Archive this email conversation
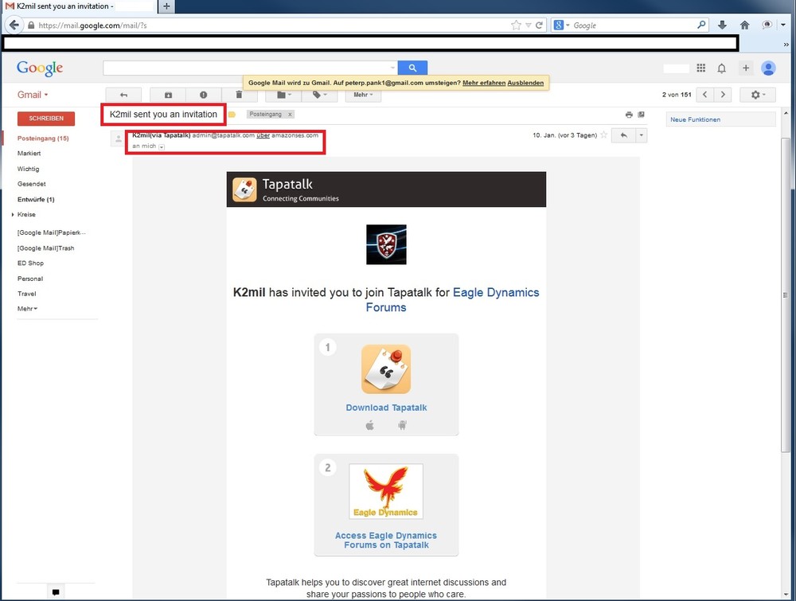Screen dimensions: 796x601 click(168, 95)
